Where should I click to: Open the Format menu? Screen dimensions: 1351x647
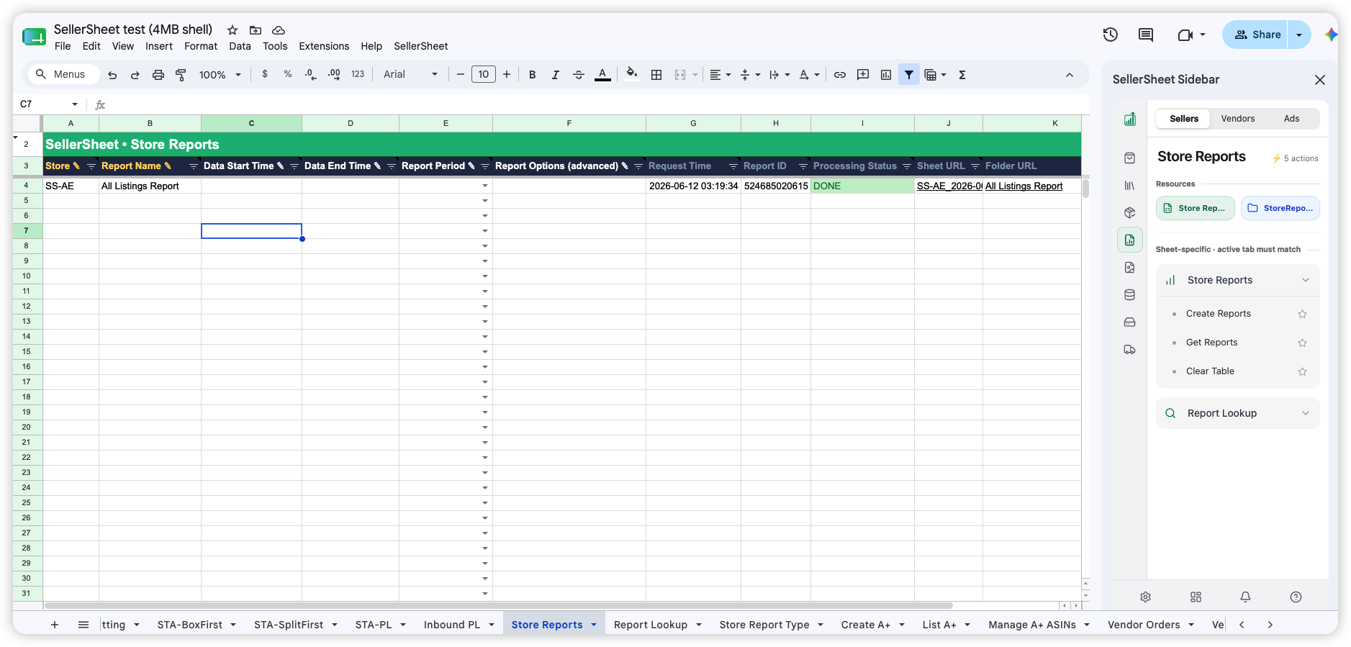click(x=201, y=46)
